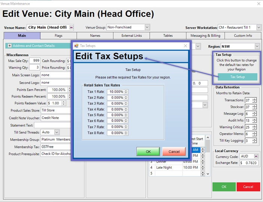Click the Venue Name lookup arrow icon
This screenshot has height=202, width=263.
pos(71,27)
